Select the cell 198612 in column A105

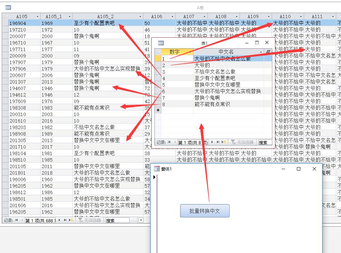pos(24,192)
